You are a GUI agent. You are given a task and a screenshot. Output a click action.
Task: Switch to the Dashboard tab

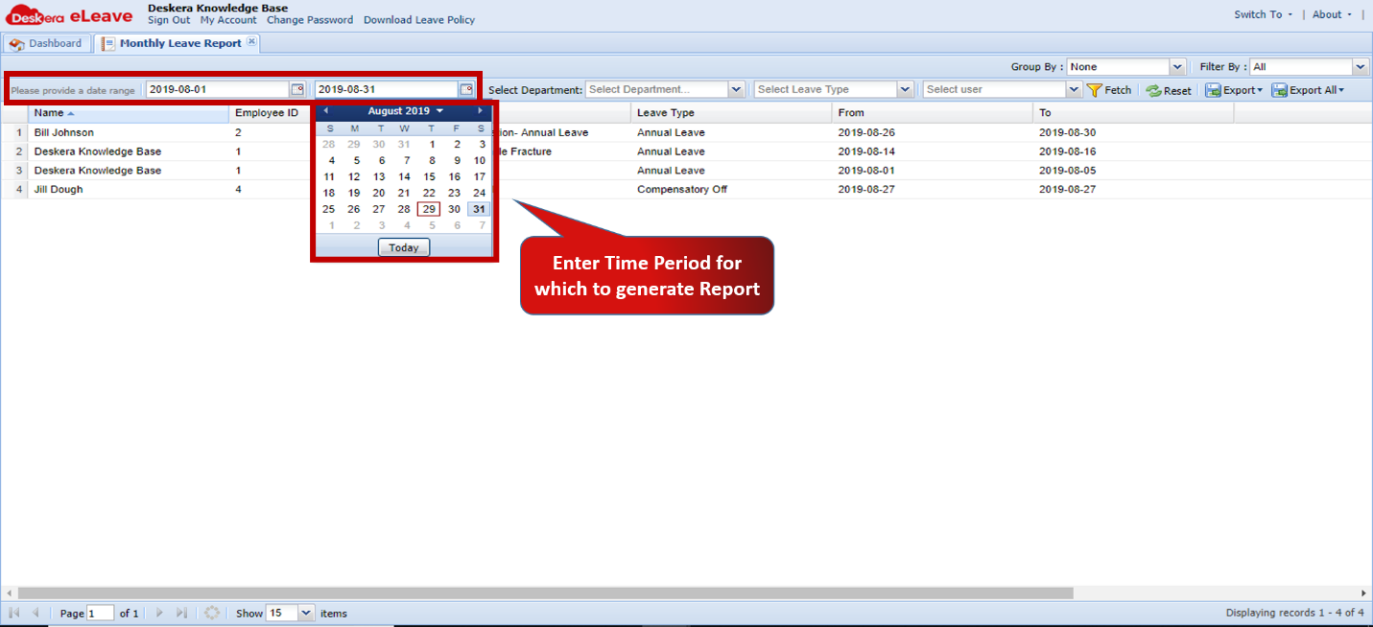pyautogui.click(x=46, y=43)
